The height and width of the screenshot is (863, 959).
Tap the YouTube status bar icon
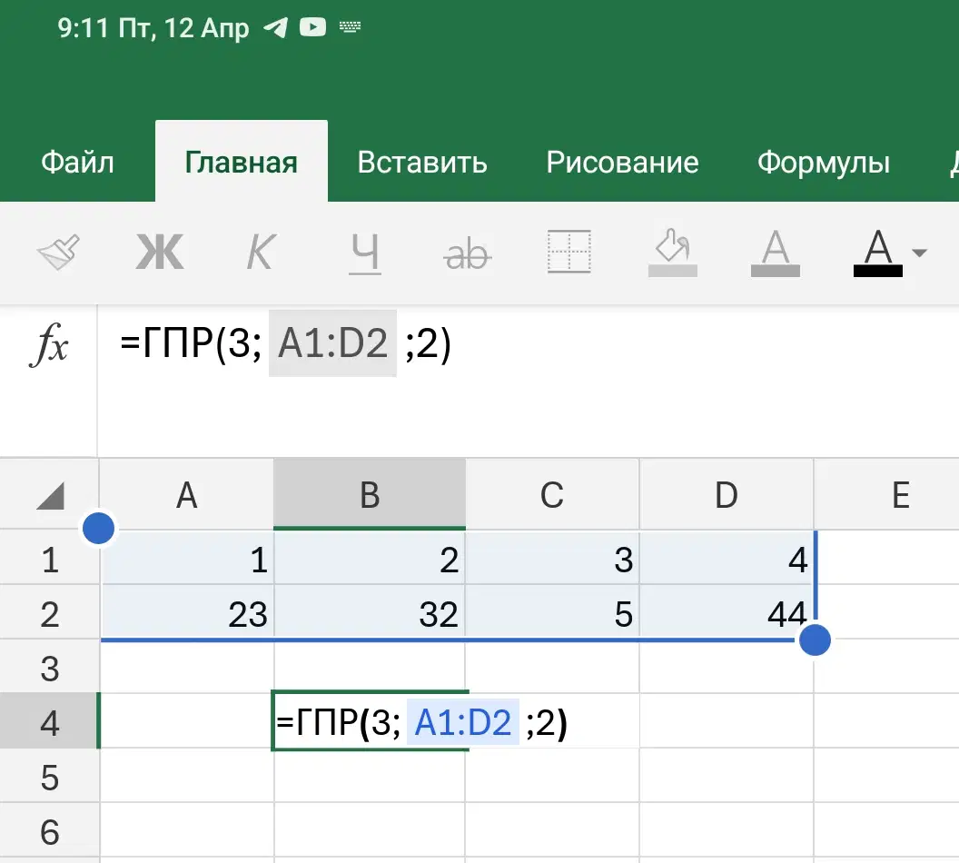click(312, 27)
